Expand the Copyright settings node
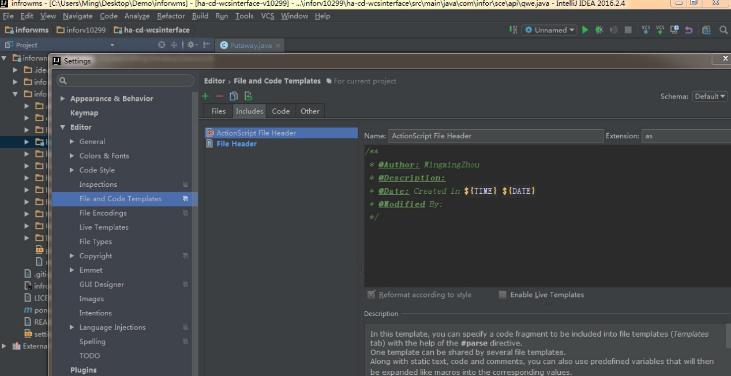 [x=72, y=255]
